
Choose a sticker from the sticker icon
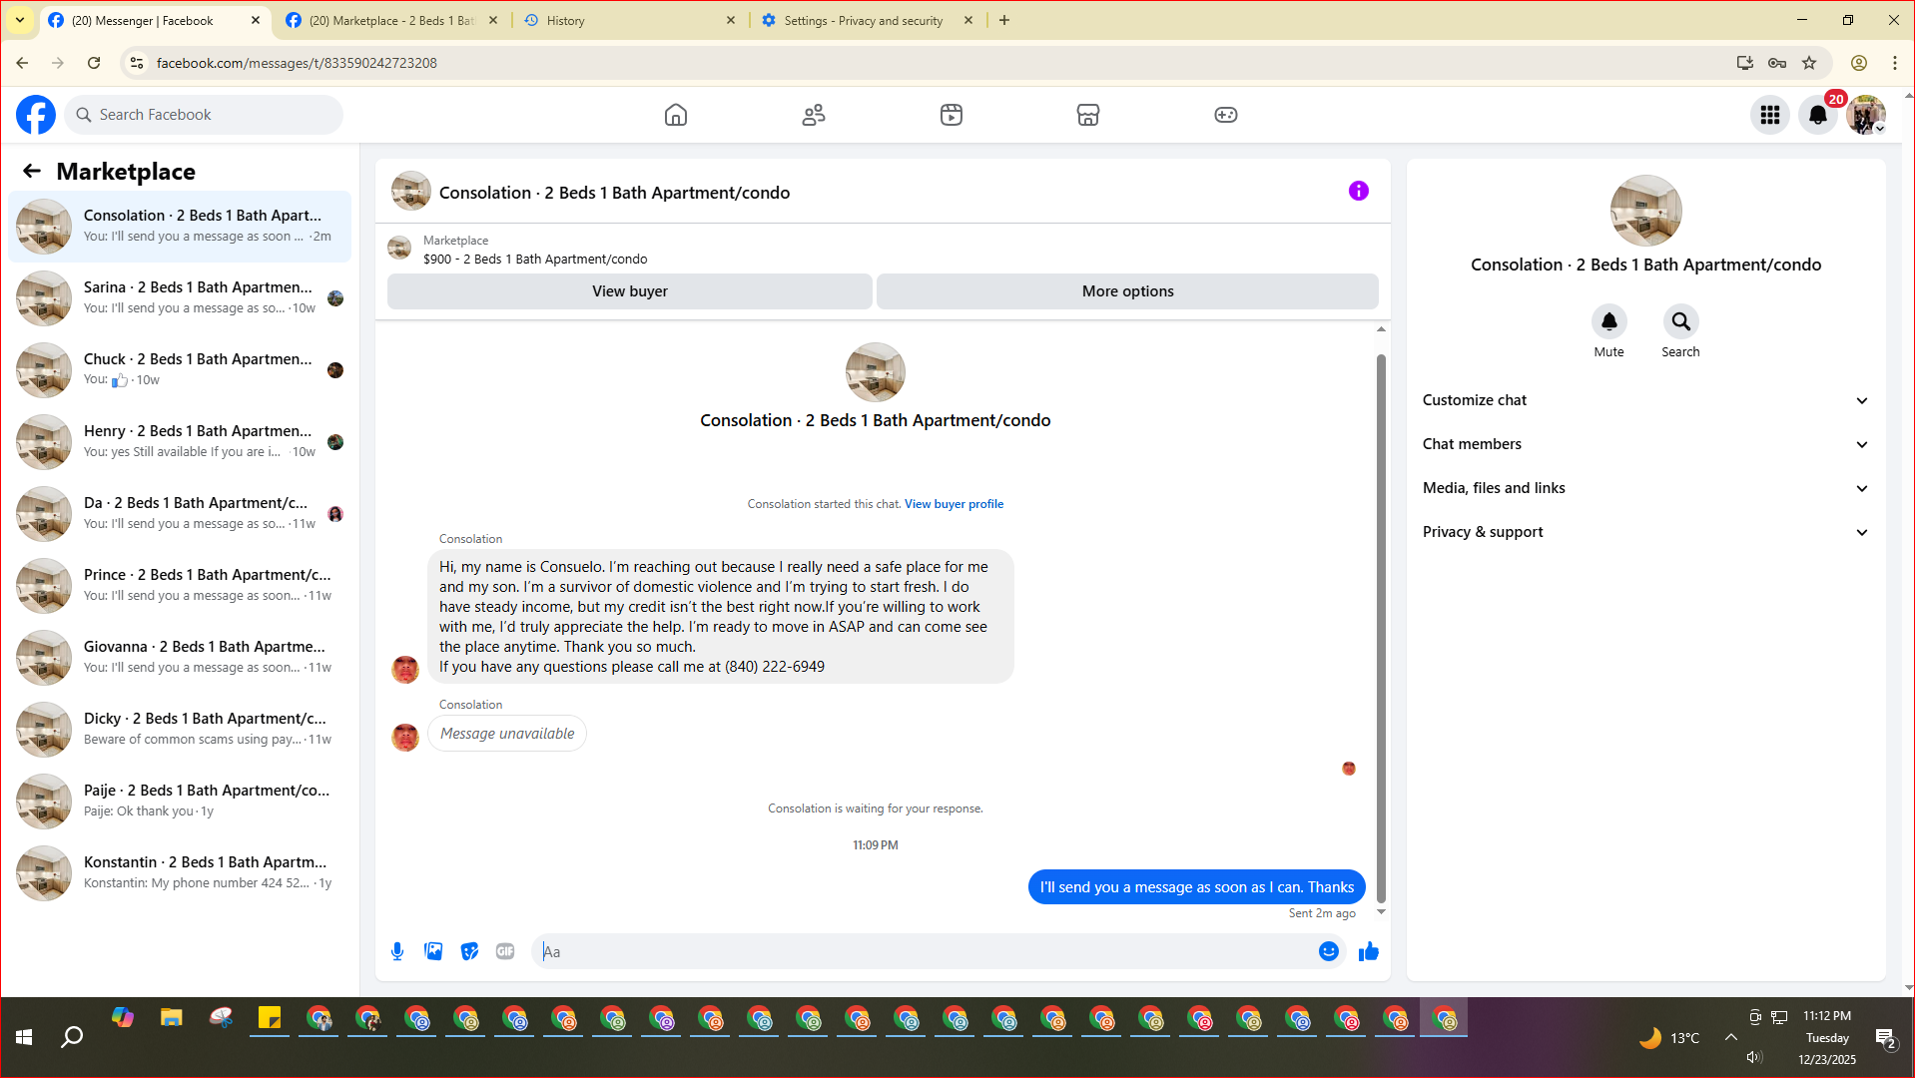point(469,951)
